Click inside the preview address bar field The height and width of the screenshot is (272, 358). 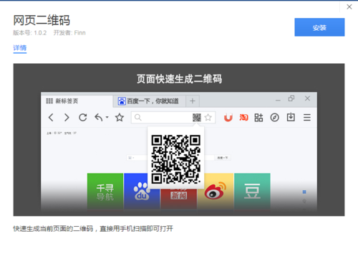pyautogui.click(x=173, y=118)
